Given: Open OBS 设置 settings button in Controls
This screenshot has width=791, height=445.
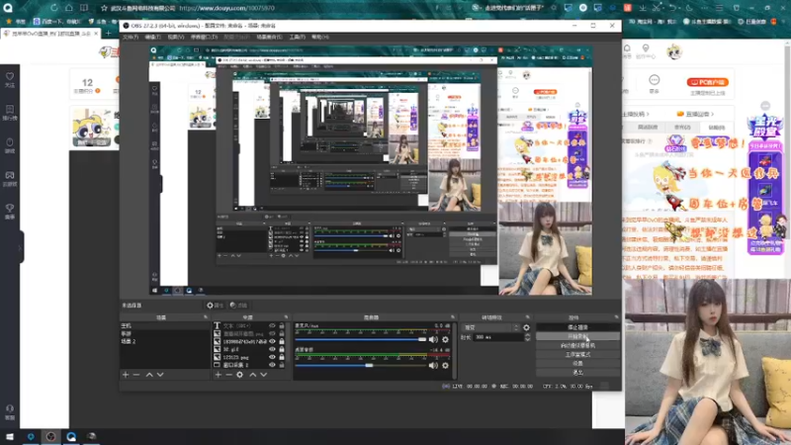Looking at the screenshot, I should (x=577, y=363).
